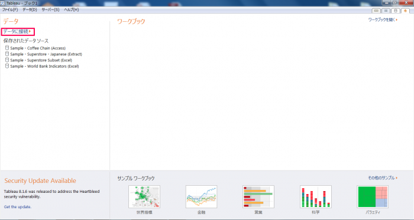Viewport: 414px width, 220px height.
Task: Open the サーバー(S) menu
Action: 50,9
